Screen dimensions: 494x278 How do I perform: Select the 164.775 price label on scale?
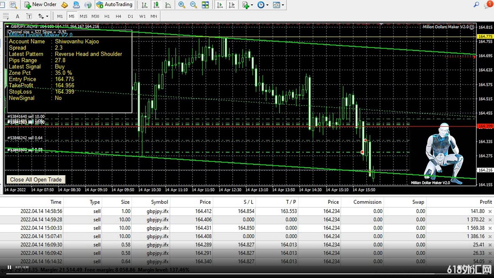[x=485, y=36]
